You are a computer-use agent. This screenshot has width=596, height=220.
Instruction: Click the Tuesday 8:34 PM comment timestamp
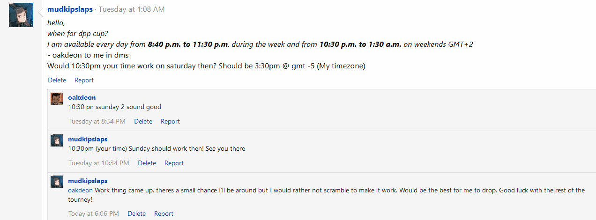click(x=97, y=121)
